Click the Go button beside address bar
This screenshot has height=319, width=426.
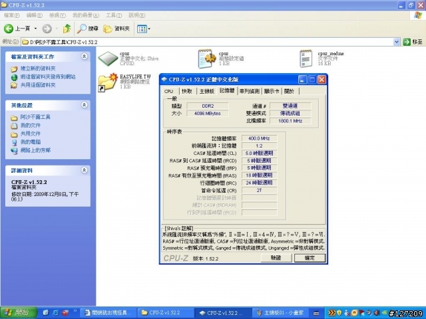tap(413, 42)
